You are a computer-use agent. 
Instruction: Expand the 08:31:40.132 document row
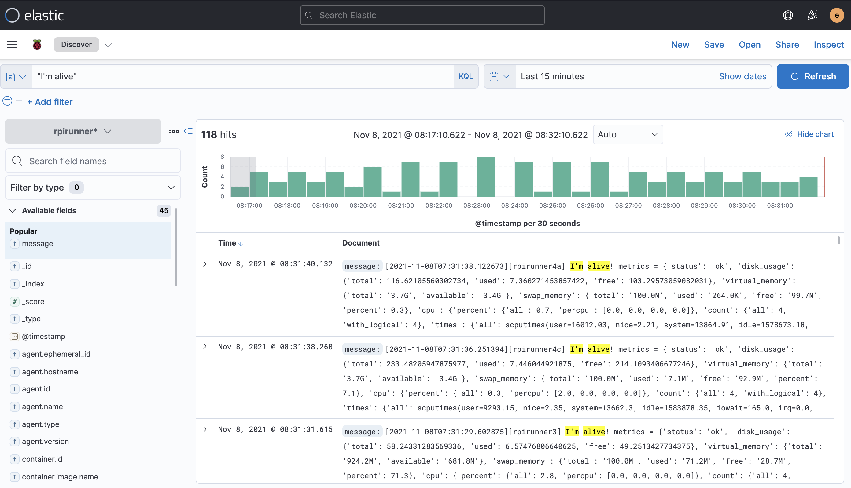tap(205, 264)
